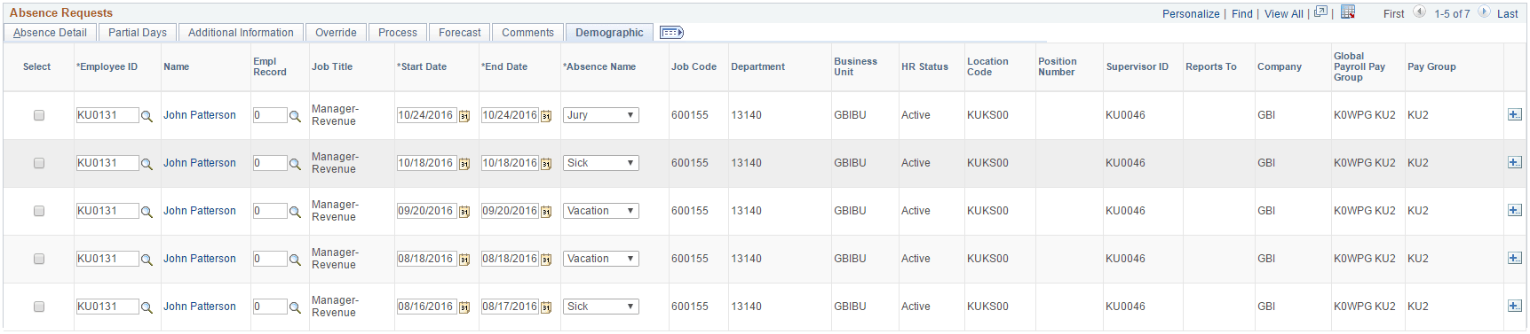The height and width of the screenshot is (334, 1530).
Task: Click Location Code KUKS00 in the 10/18/2016 row
Action: tap(987, 163)
